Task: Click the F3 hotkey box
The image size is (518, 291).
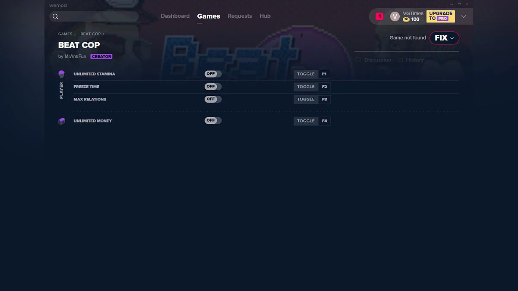Action: tap(324, 99)
